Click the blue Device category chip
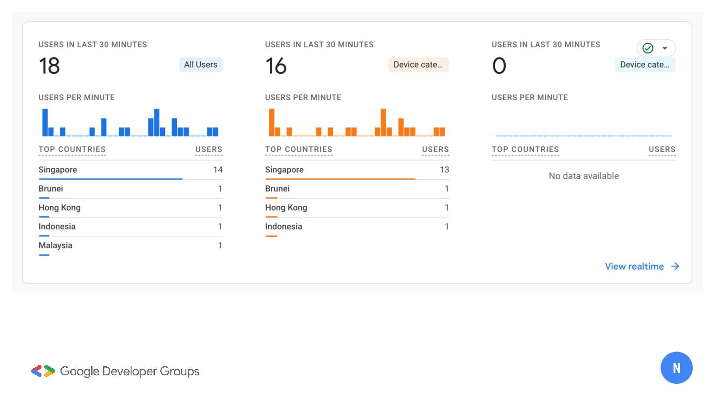This screenshot has height=402, width=715. [x=644, y=65]
